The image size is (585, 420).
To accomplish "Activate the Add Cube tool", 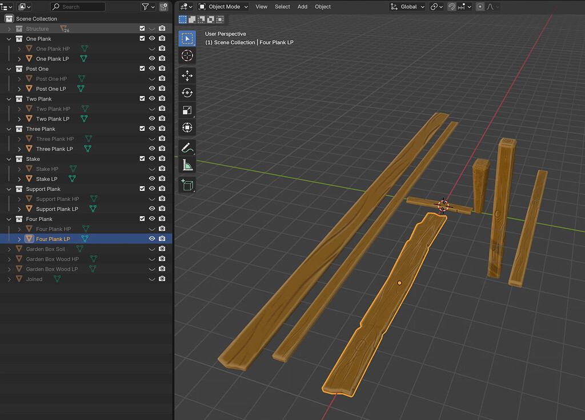I will point(187,185).
